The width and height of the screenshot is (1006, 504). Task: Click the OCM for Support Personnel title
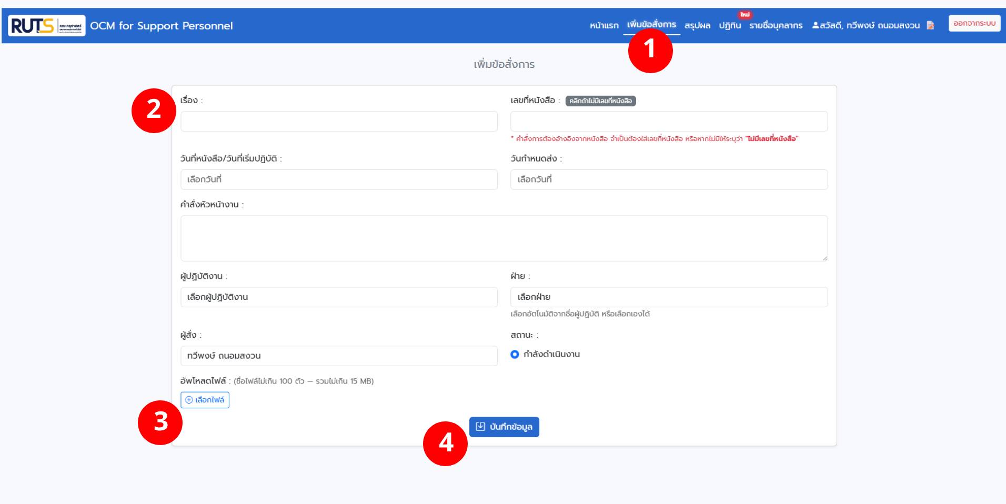click(162, 26)
